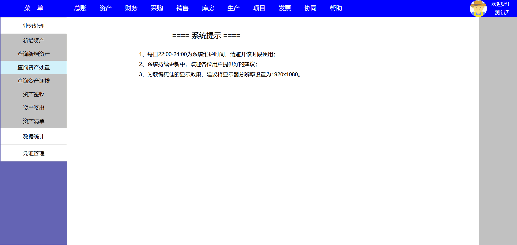Open the 项目 menu
This screenshot has height=245, width=517.
tap(259, 8)
